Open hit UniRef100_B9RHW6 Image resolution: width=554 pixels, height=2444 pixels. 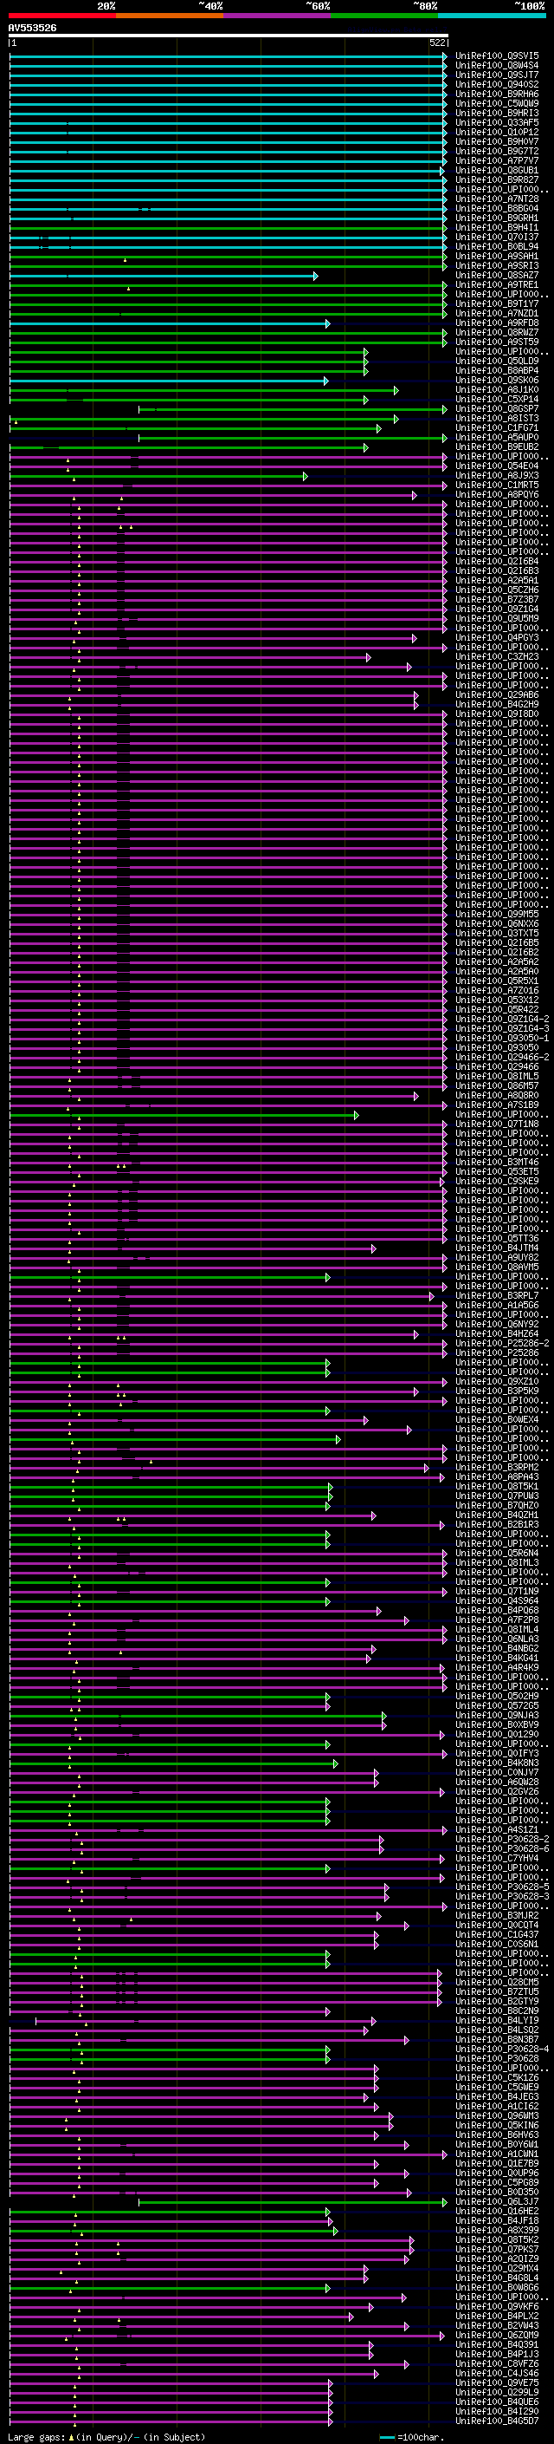[x=497, y=94]
